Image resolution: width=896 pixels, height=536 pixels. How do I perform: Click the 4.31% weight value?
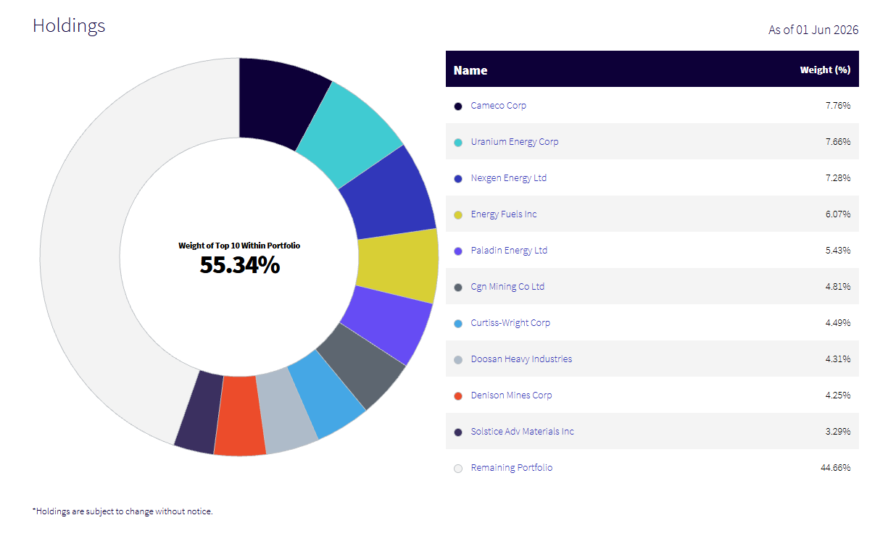(838, 359)
